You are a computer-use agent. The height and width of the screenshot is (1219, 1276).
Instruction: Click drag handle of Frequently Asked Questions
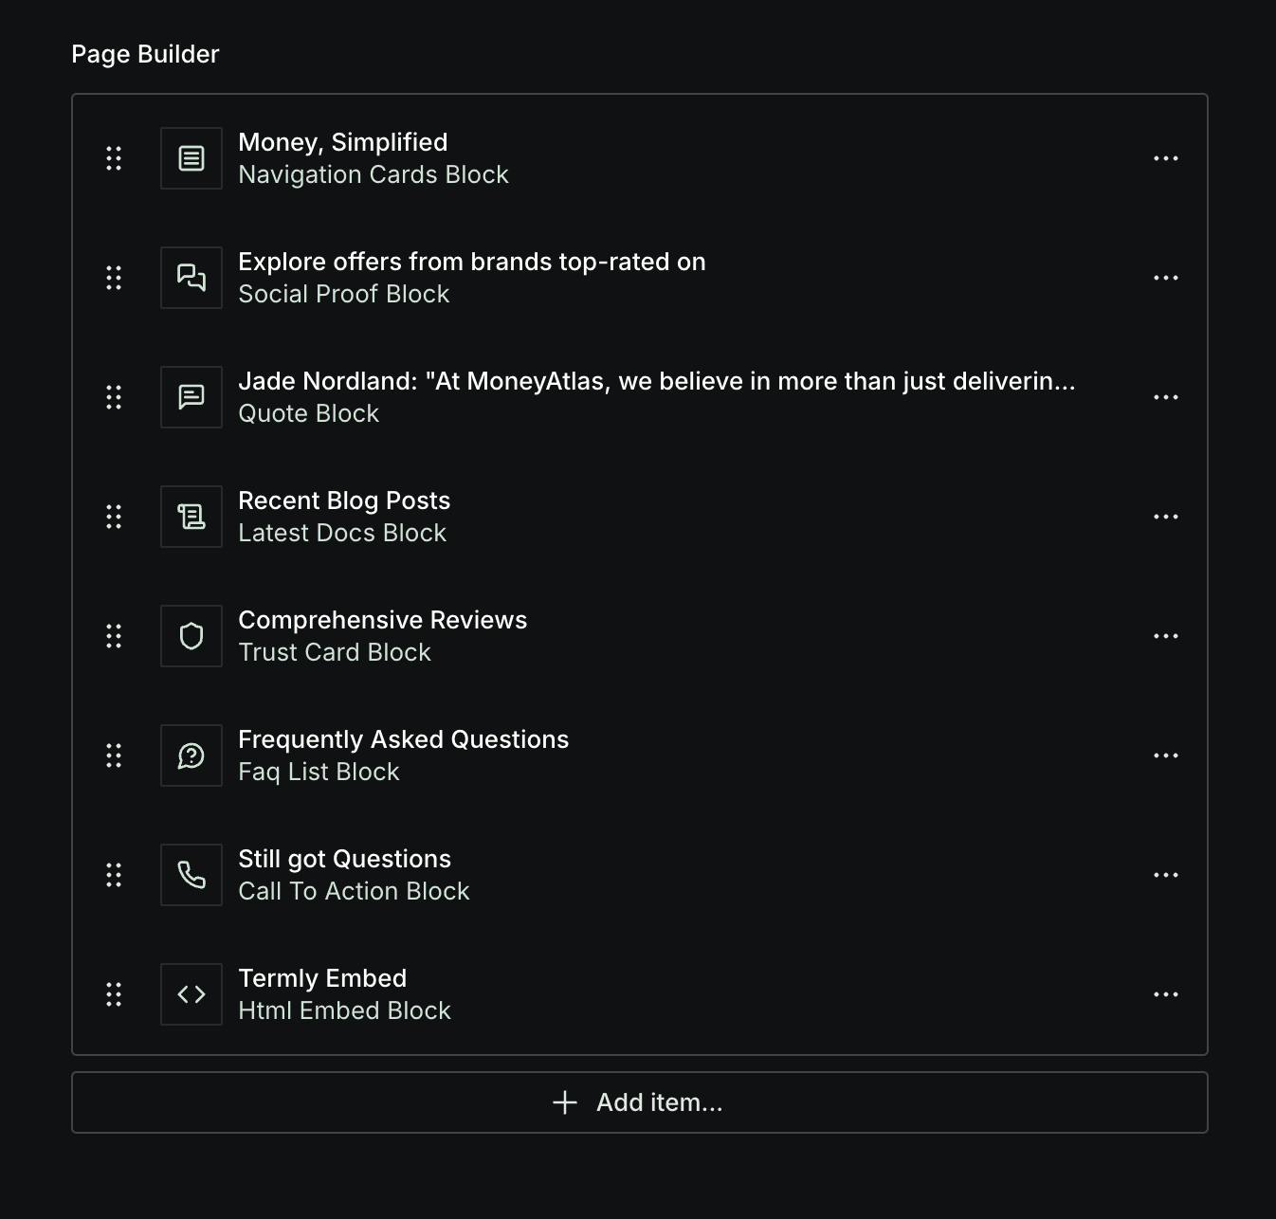click(114, 755)
